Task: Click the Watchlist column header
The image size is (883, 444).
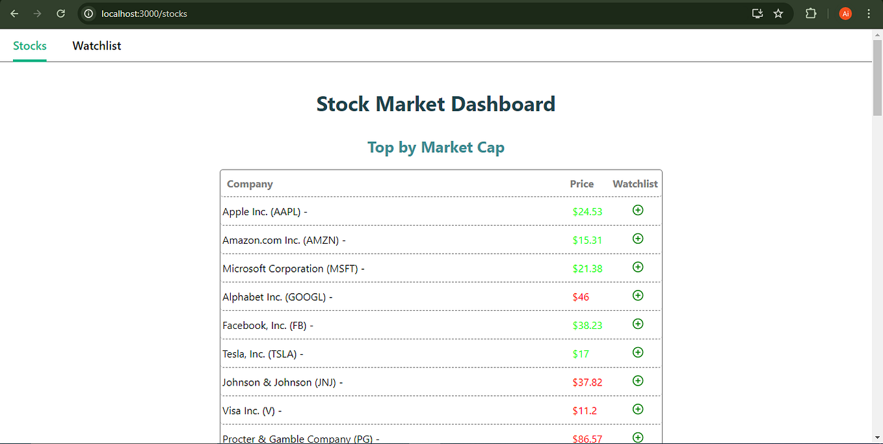Action: [635, 184]
